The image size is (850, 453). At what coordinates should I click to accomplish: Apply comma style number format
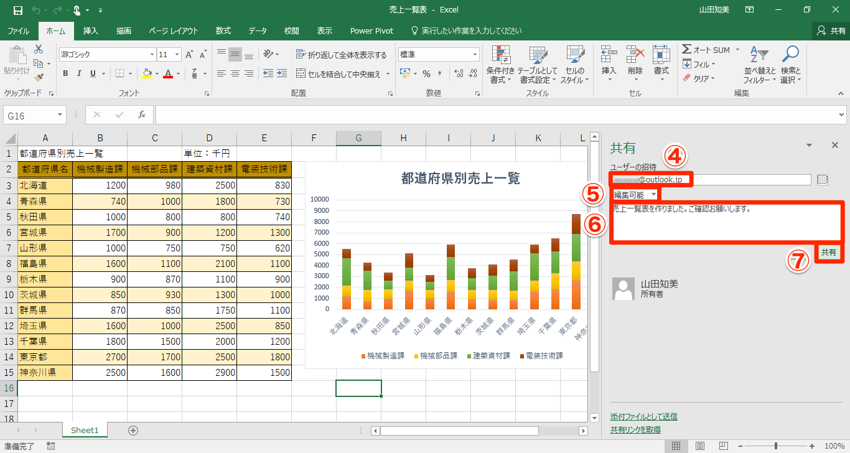[441, 73]
